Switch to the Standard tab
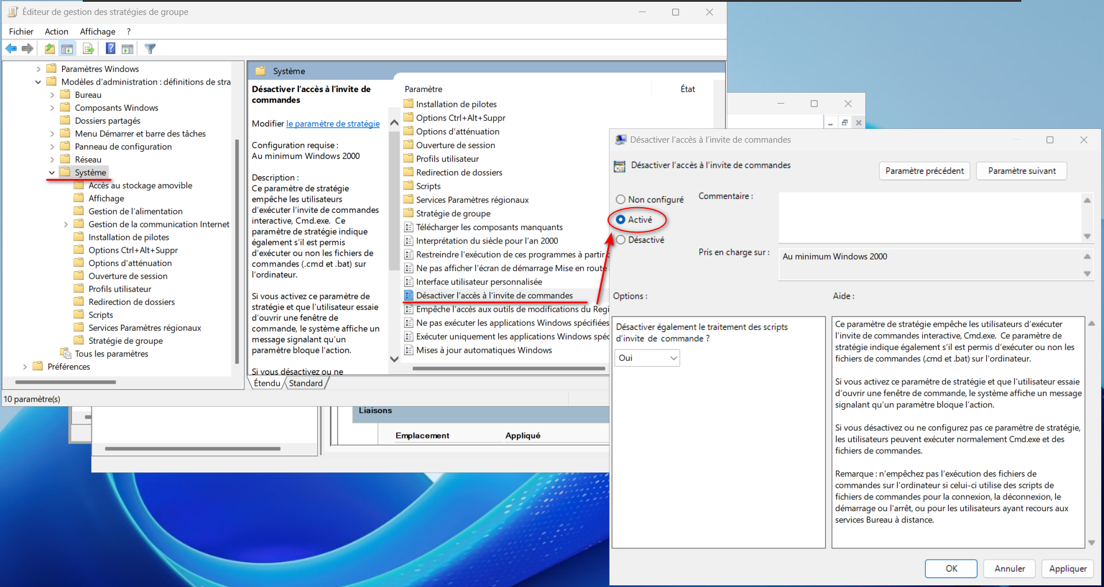1104x587 pixels. [305, 383]
